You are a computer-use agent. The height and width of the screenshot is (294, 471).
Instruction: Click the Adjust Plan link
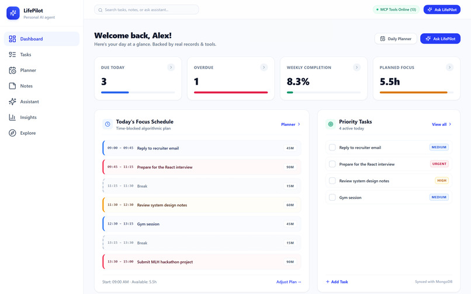pyautogui.click(x=289, y=282)
